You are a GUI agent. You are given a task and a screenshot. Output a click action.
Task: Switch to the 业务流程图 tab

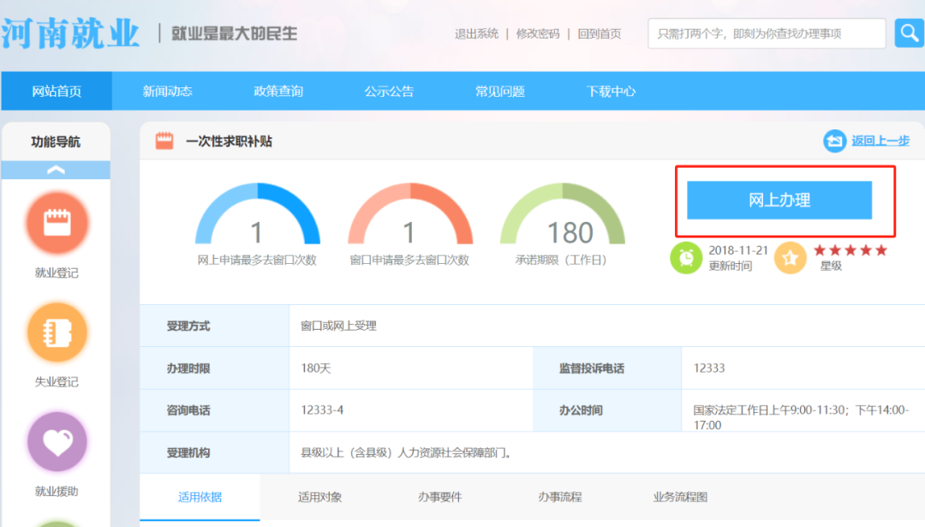(679, 497)
